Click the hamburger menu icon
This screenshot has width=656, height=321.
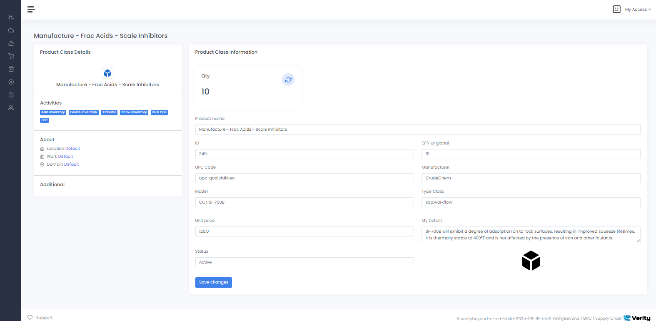[31, 9]
